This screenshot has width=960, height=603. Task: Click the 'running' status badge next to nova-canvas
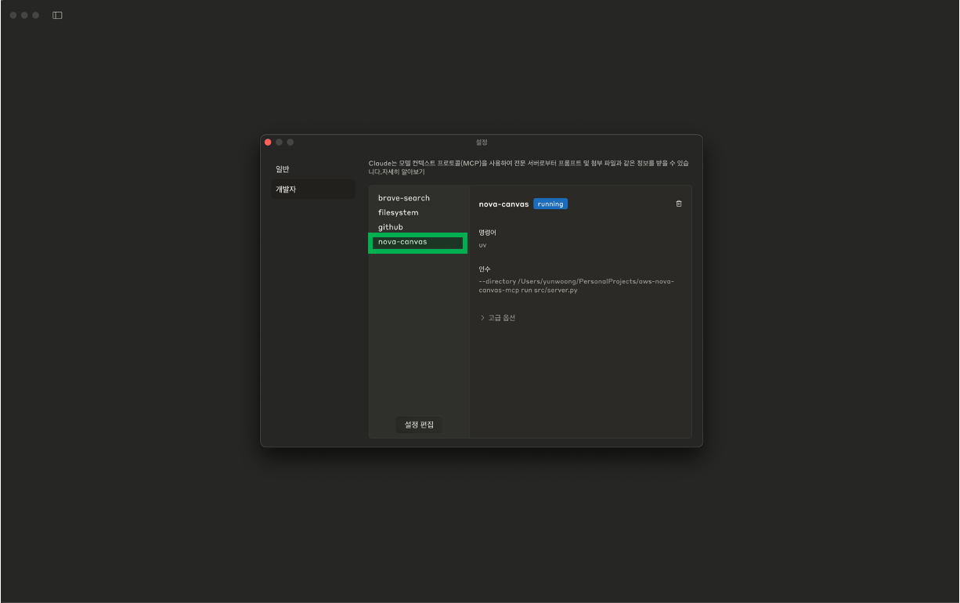pos(550,203)
